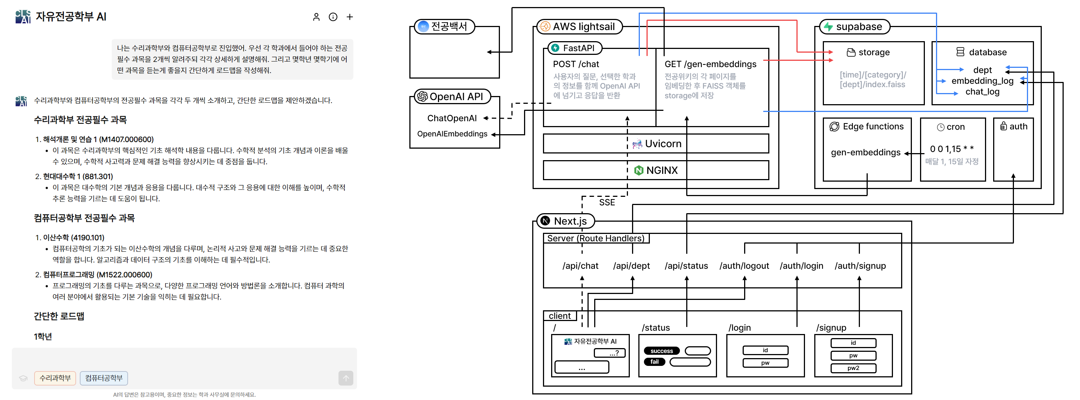The width and height of the screenshot is (1080, 400).
Task: Click the 자유전공학부 AI logo icon
Action: click(x=23, y=17)
